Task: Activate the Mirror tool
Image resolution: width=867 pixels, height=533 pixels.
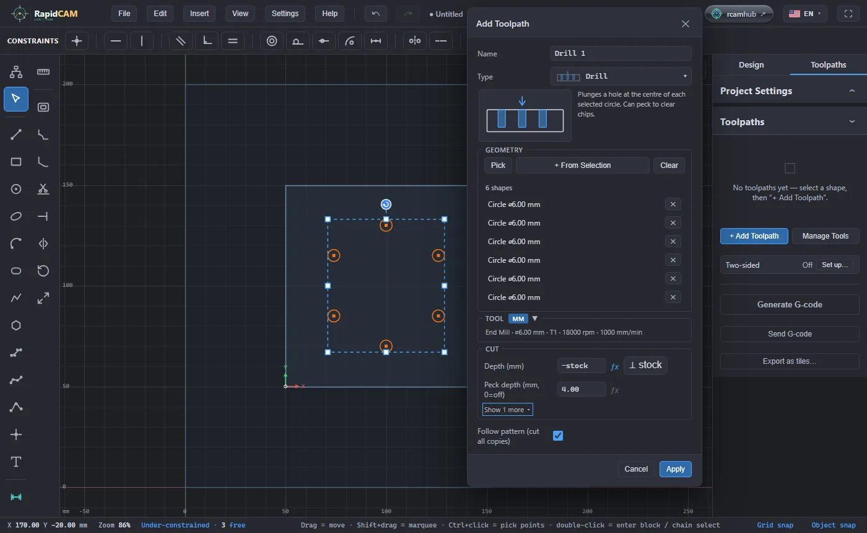Action: (43, 244)
